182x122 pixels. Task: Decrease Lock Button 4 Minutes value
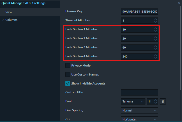155,58
